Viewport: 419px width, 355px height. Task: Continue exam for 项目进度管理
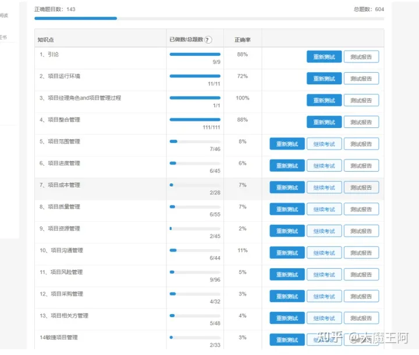(324, 166)
